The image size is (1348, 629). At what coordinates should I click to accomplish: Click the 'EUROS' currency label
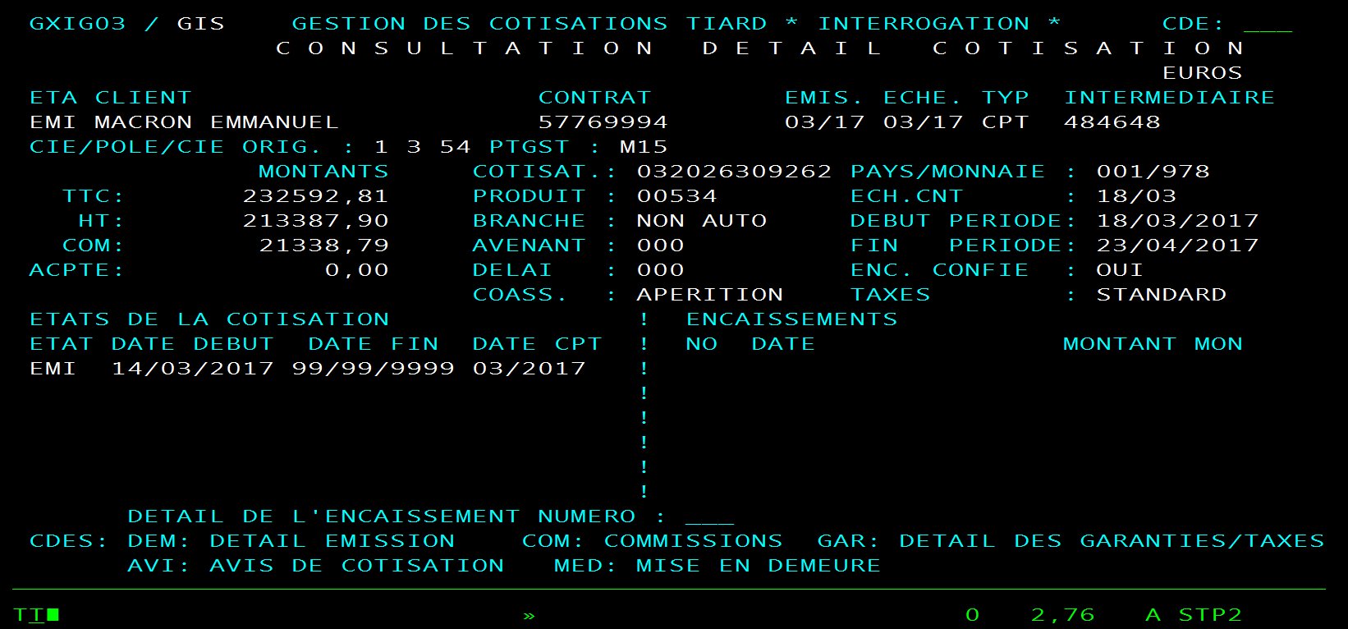[1202, 73]
